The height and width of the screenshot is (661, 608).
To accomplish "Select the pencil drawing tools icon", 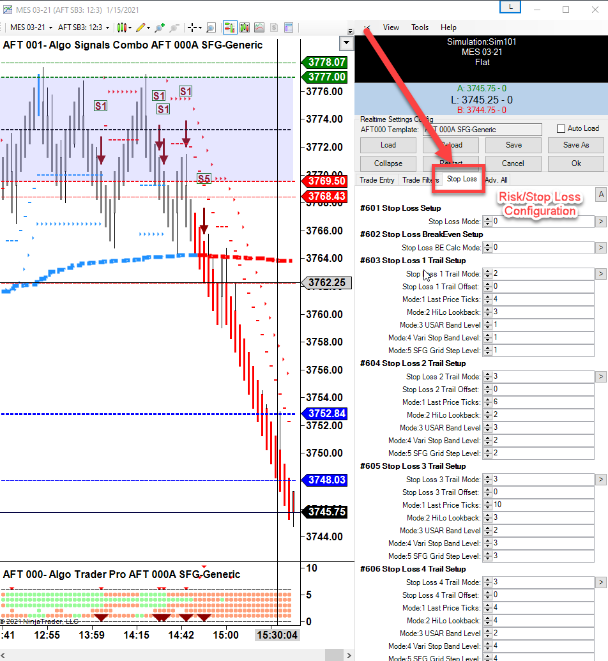I will click(x=141, y=27).
